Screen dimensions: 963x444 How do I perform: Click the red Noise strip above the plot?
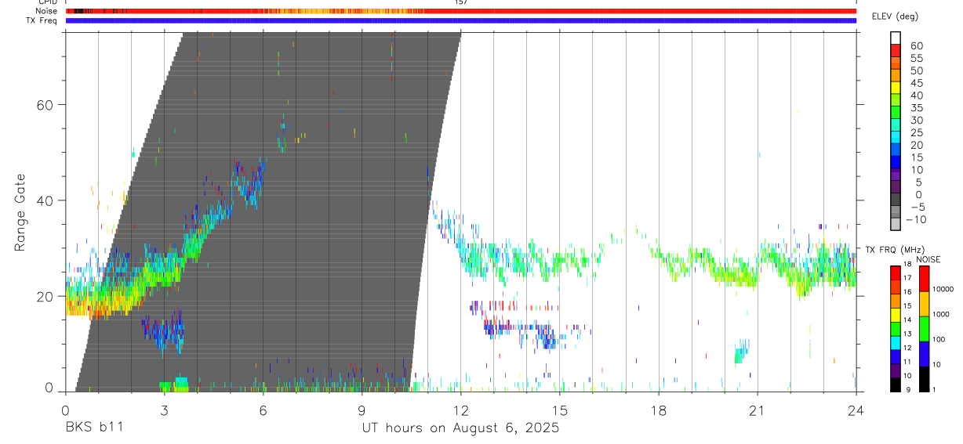tap(460, 11)
